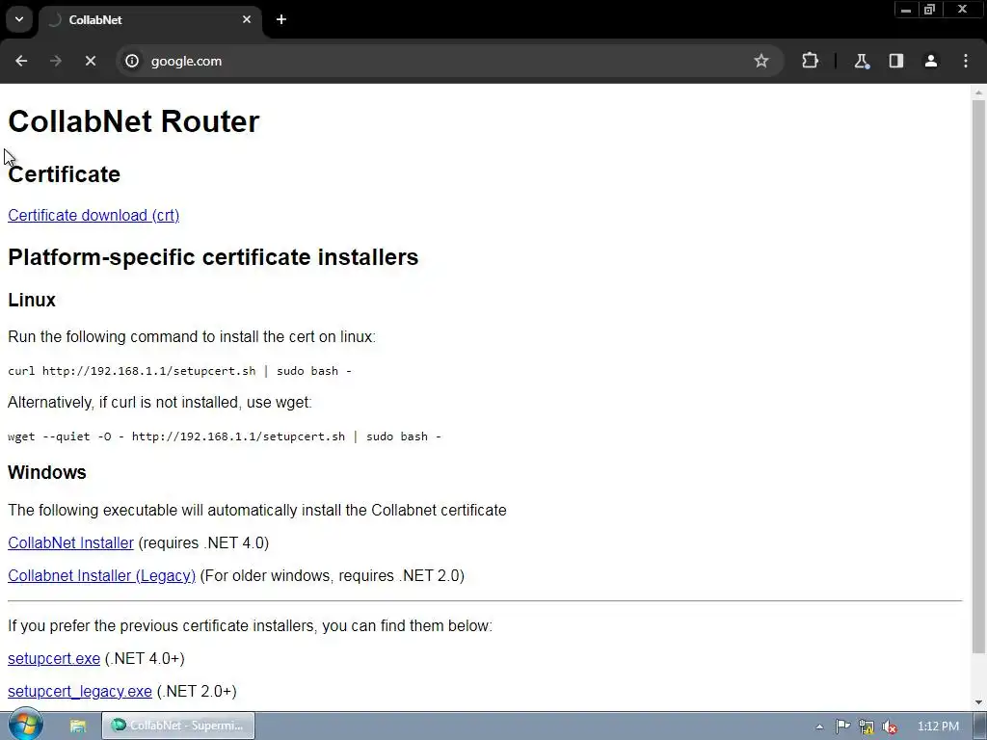
Task: Click the CollabNet Router heading
Action: 133,120
